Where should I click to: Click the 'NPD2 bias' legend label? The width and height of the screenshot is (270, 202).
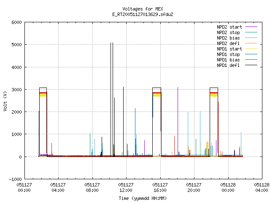tap(228, 38)
